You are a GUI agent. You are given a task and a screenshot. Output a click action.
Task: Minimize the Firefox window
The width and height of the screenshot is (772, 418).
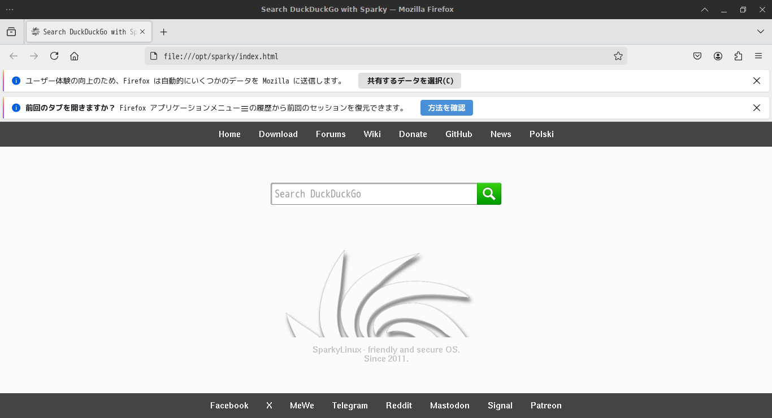[x=724, y=10]
